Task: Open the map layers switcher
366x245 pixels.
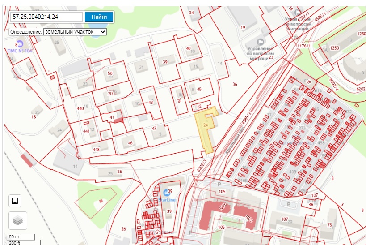Action: (18, 220)
